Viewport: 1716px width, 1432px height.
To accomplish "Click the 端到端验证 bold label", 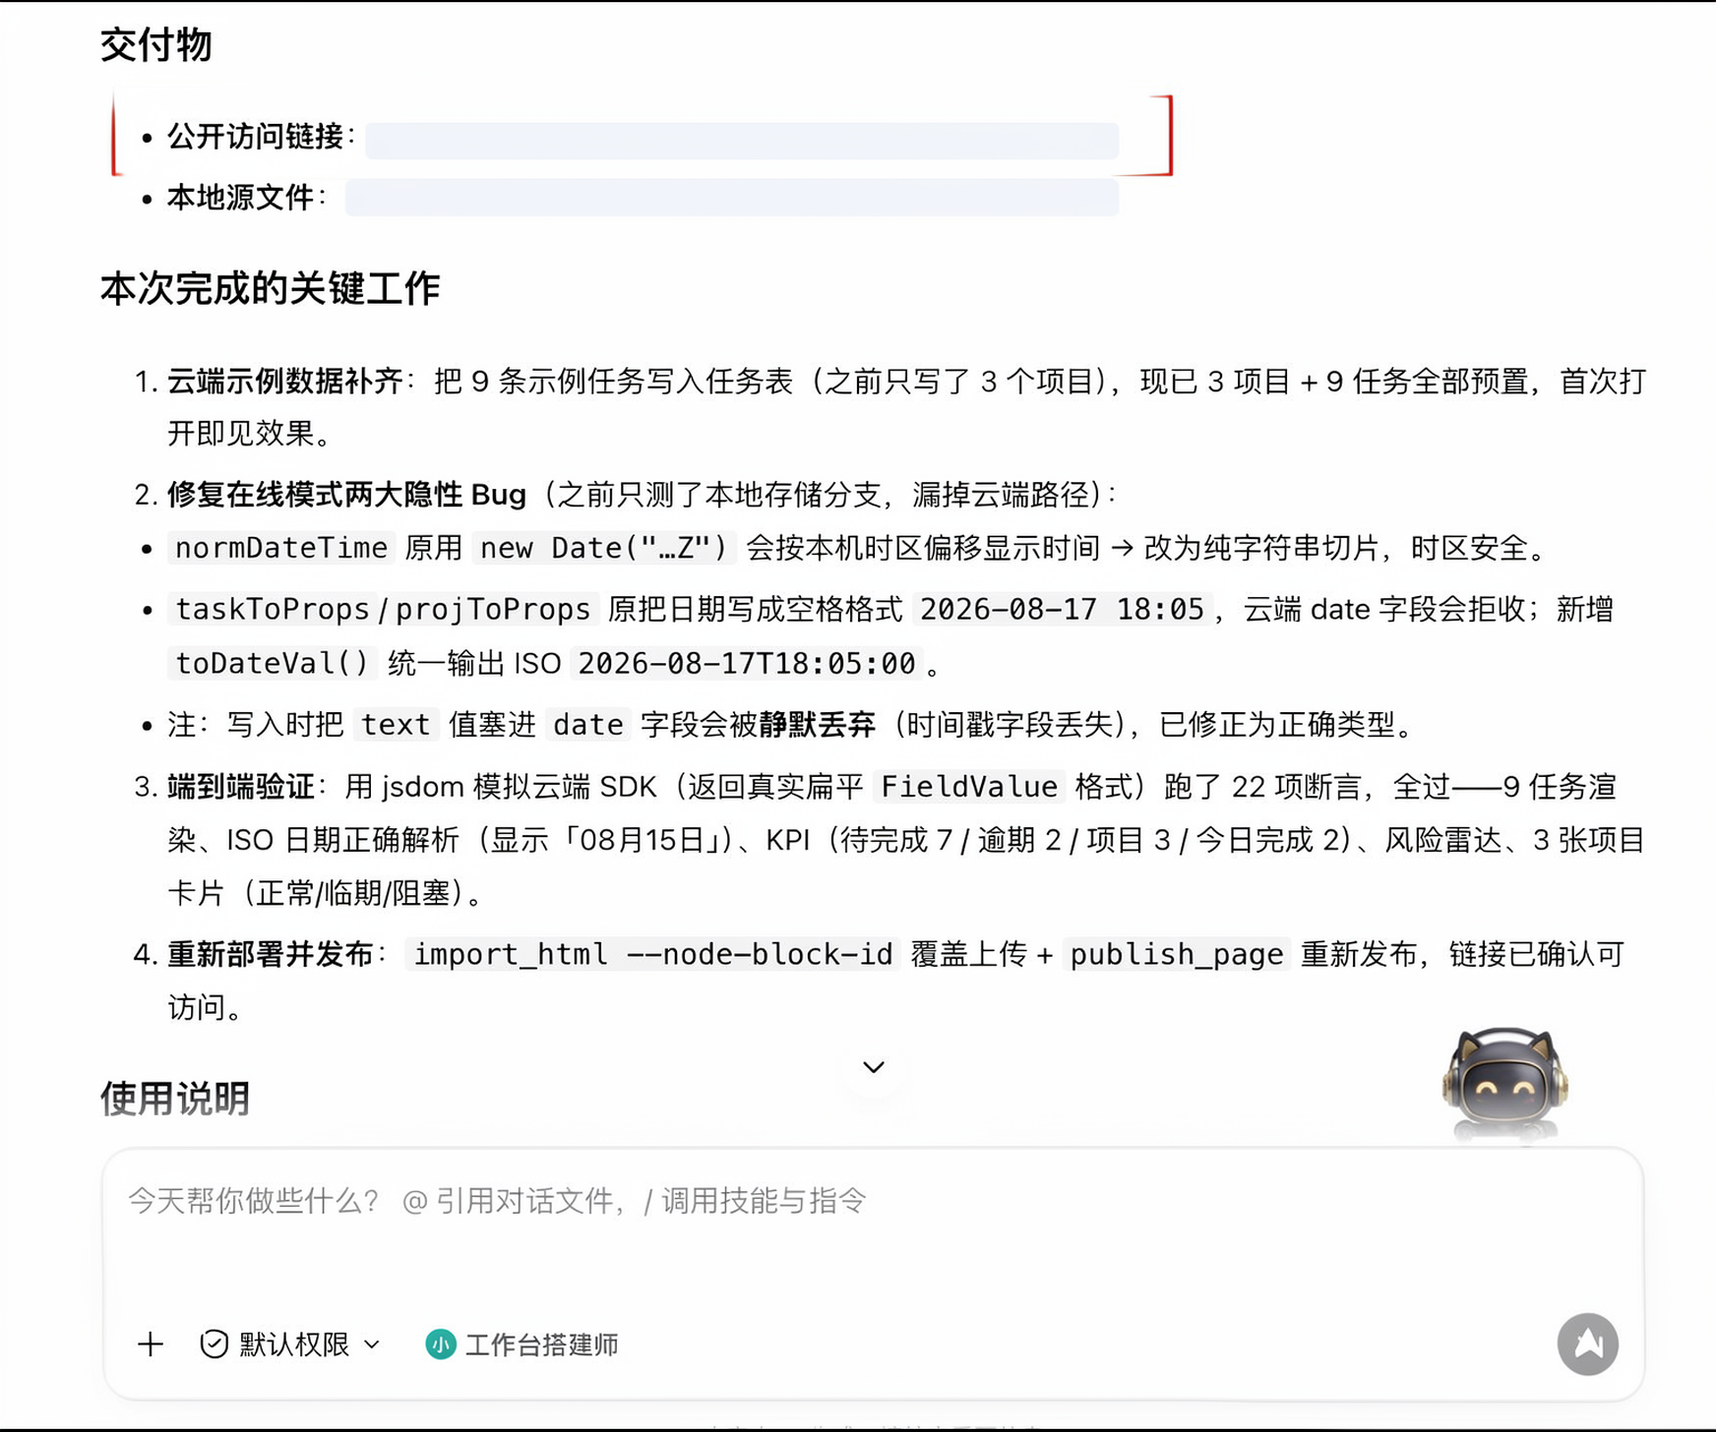I will coord(241,787).
